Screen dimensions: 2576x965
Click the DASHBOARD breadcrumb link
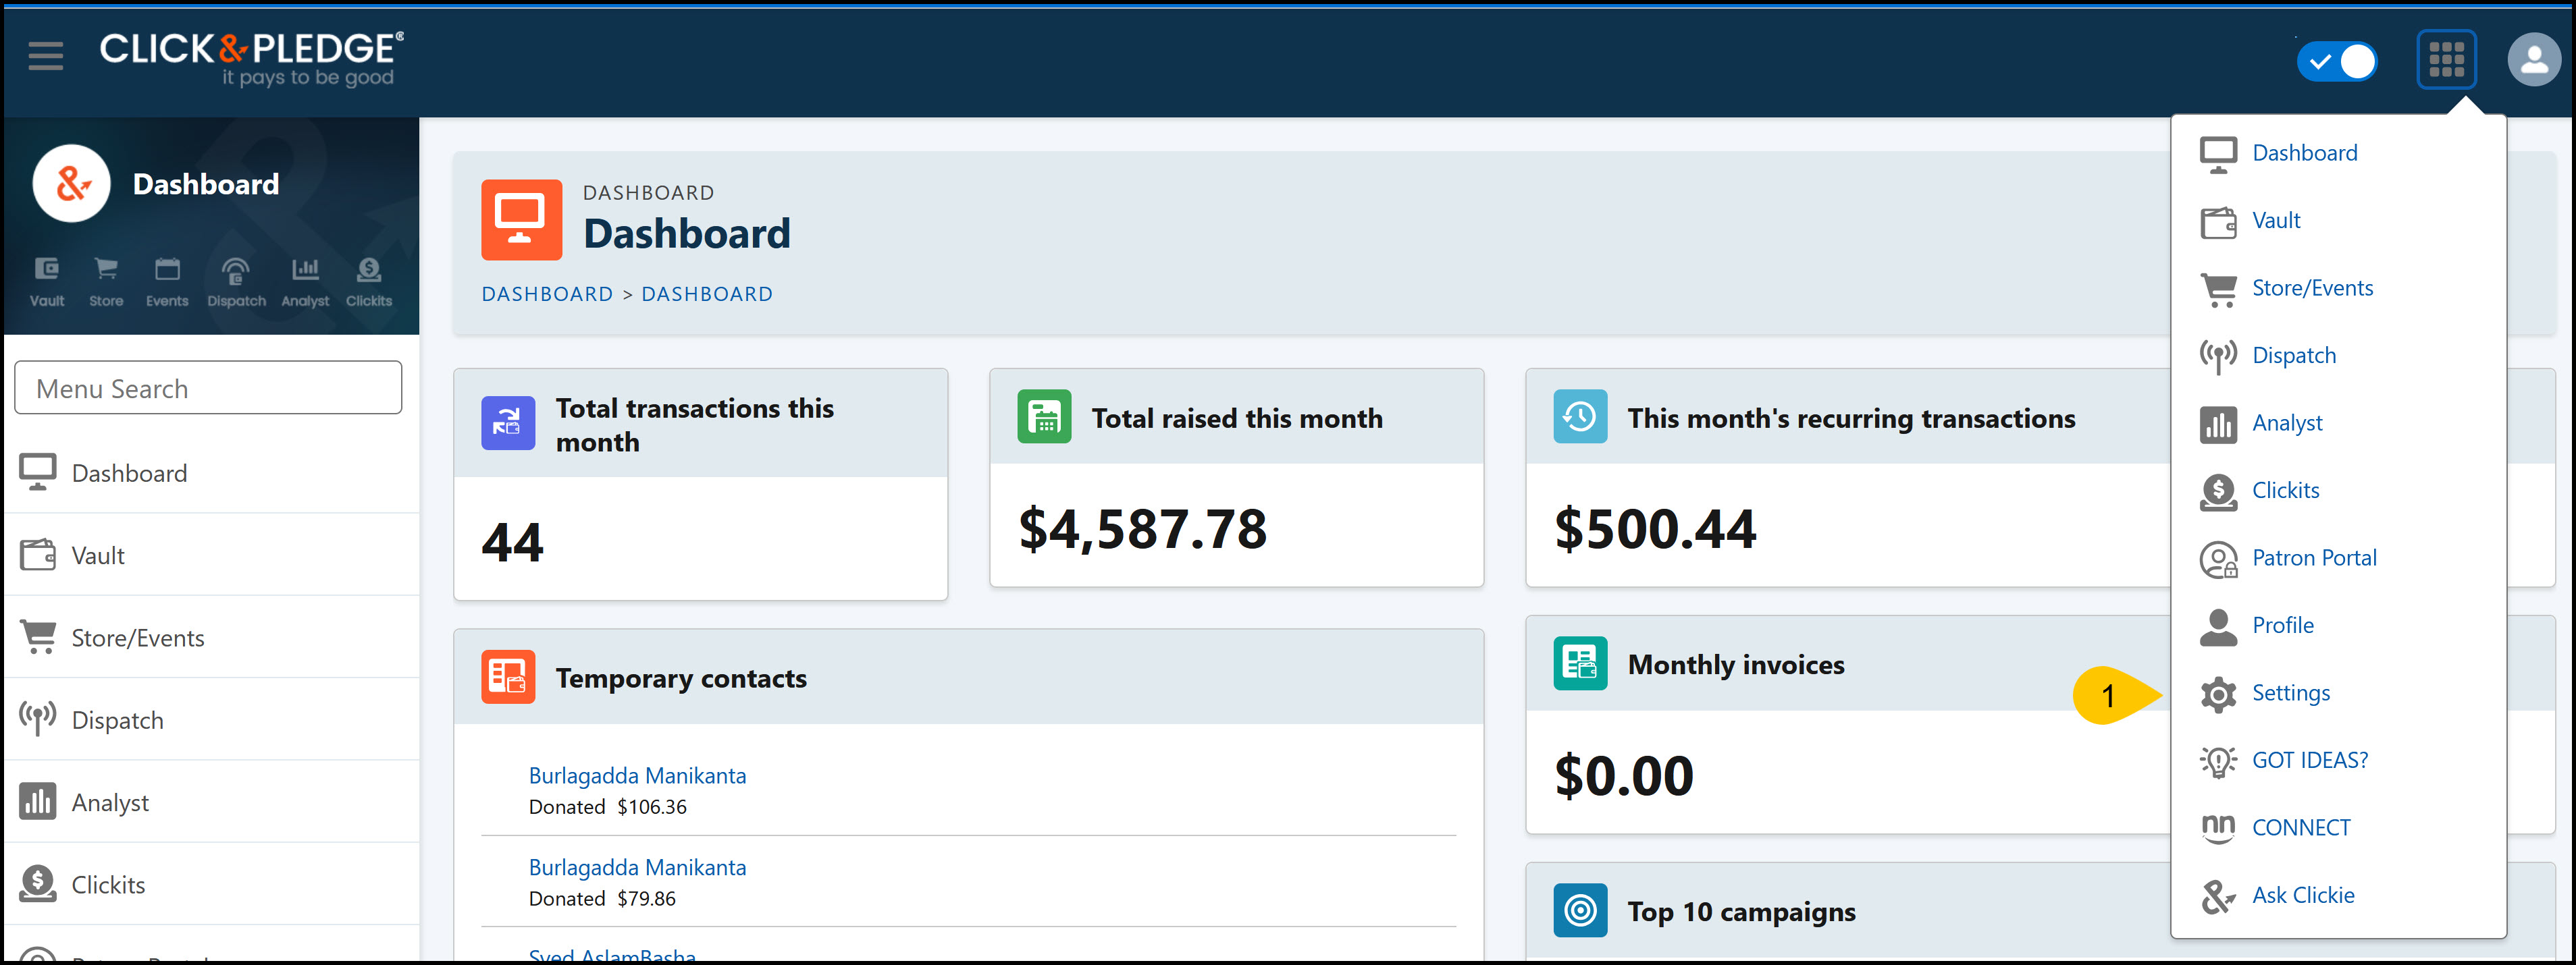point(547,294)
